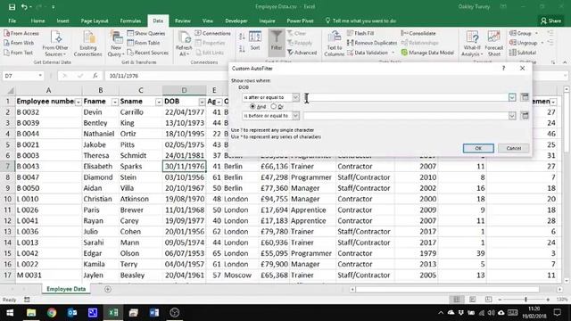Click the Group button
Image resolution: width=571 pixels, height=321 pixels.
coord(523,33)
